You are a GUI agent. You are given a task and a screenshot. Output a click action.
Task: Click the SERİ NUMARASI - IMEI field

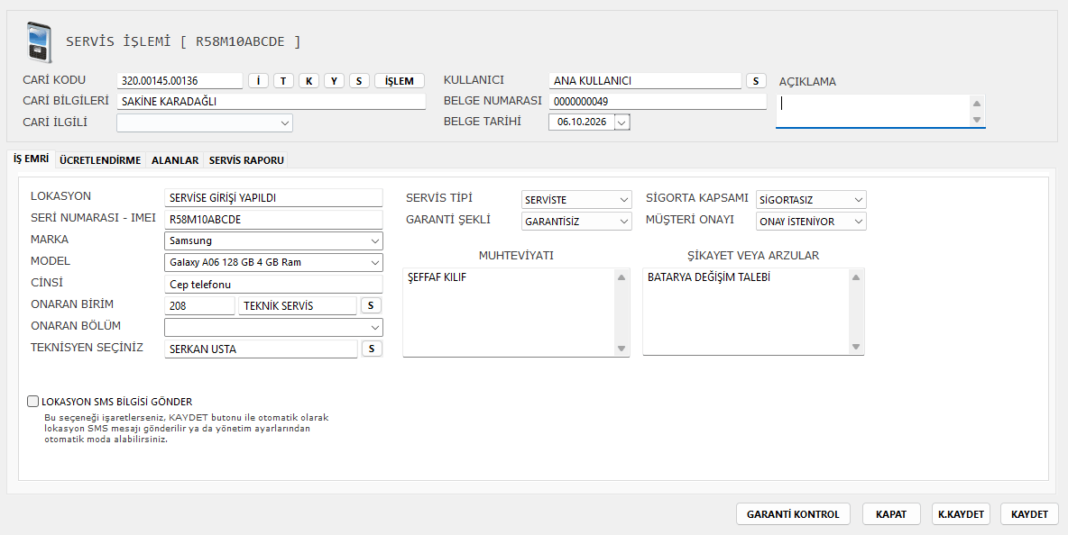(x=274, y=220)
